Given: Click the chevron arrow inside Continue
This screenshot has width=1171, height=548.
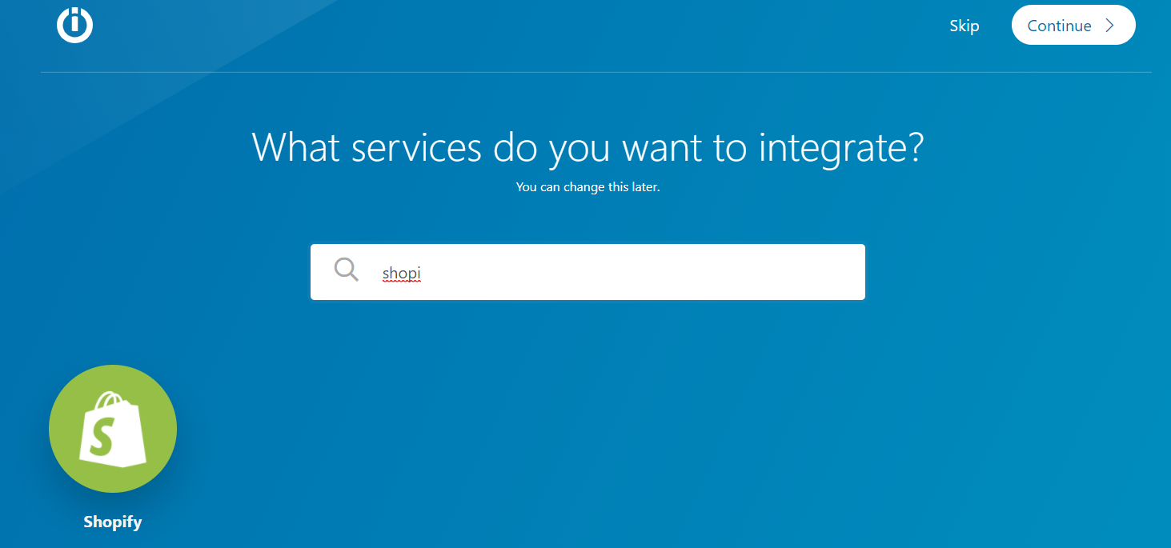Looking at the screenshot, I should 1109,26.
